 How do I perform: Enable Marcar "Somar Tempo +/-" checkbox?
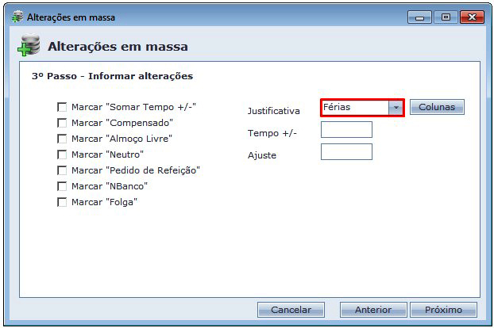[62, 107]
